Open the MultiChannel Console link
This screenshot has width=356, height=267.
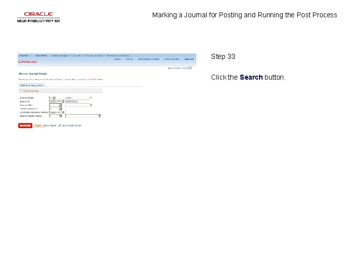tap(149, 59)
